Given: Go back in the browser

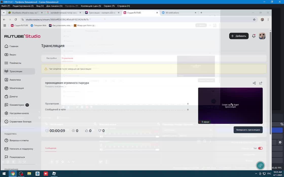Looking at the screenshot, I should pos(4,19).
